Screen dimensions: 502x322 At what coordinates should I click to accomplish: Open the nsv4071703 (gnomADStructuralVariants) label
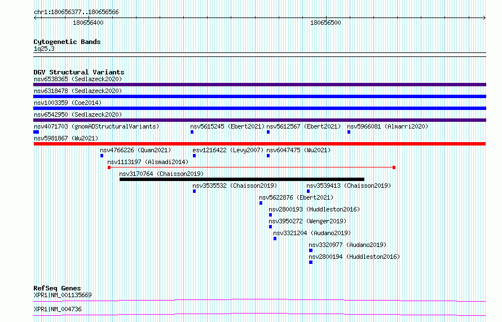(x=96, y=126)
